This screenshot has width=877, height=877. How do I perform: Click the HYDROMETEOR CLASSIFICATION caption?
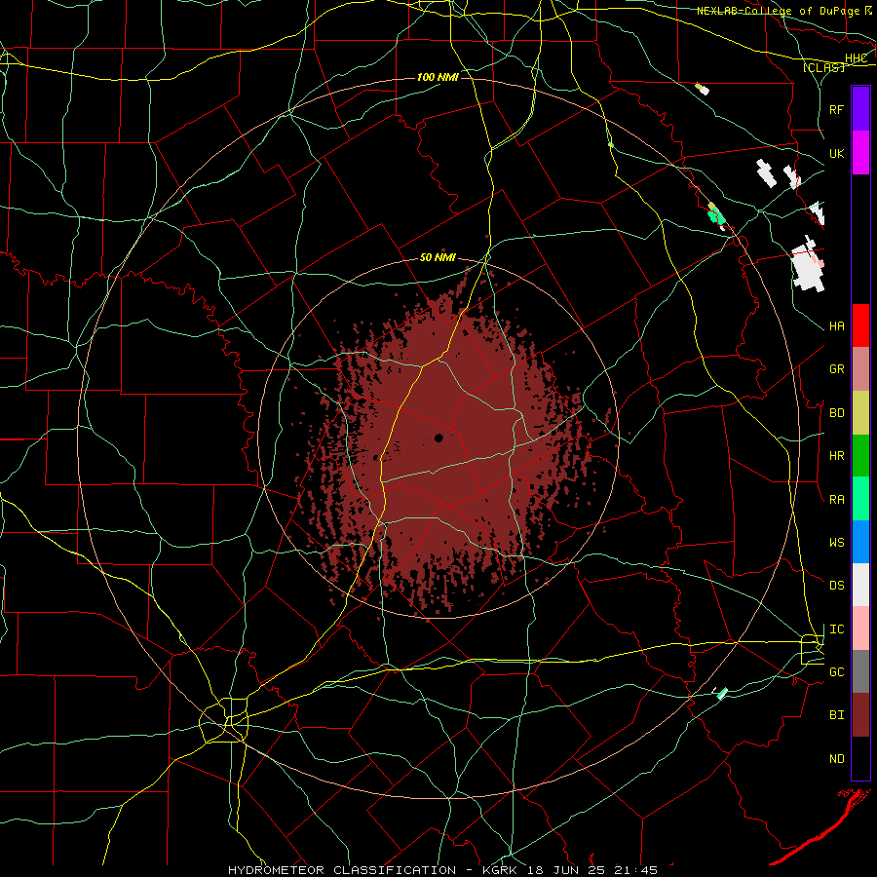click(x=342, y=870)
